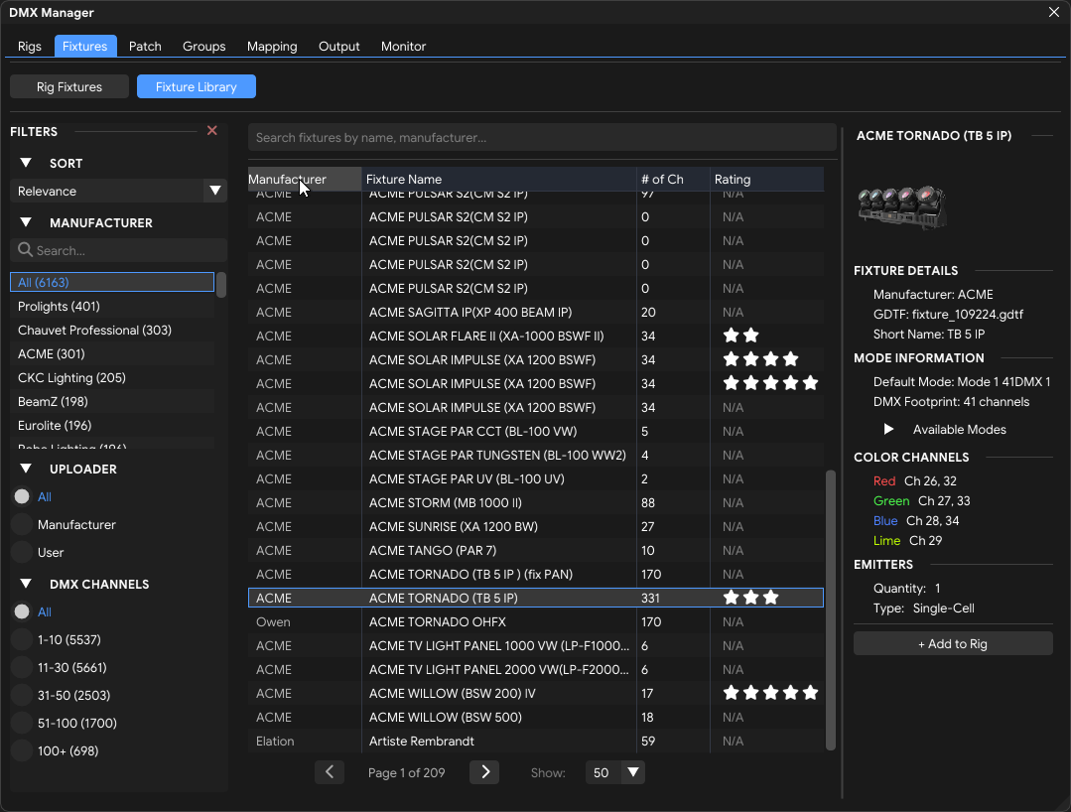Filter by BeamZ (198)
The image size is (1071, 812).
[x=112, y=402]
